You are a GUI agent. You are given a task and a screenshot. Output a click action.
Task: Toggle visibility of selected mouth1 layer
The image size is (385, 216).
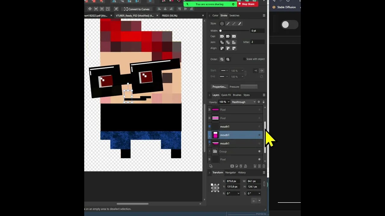tap(259, 135)
